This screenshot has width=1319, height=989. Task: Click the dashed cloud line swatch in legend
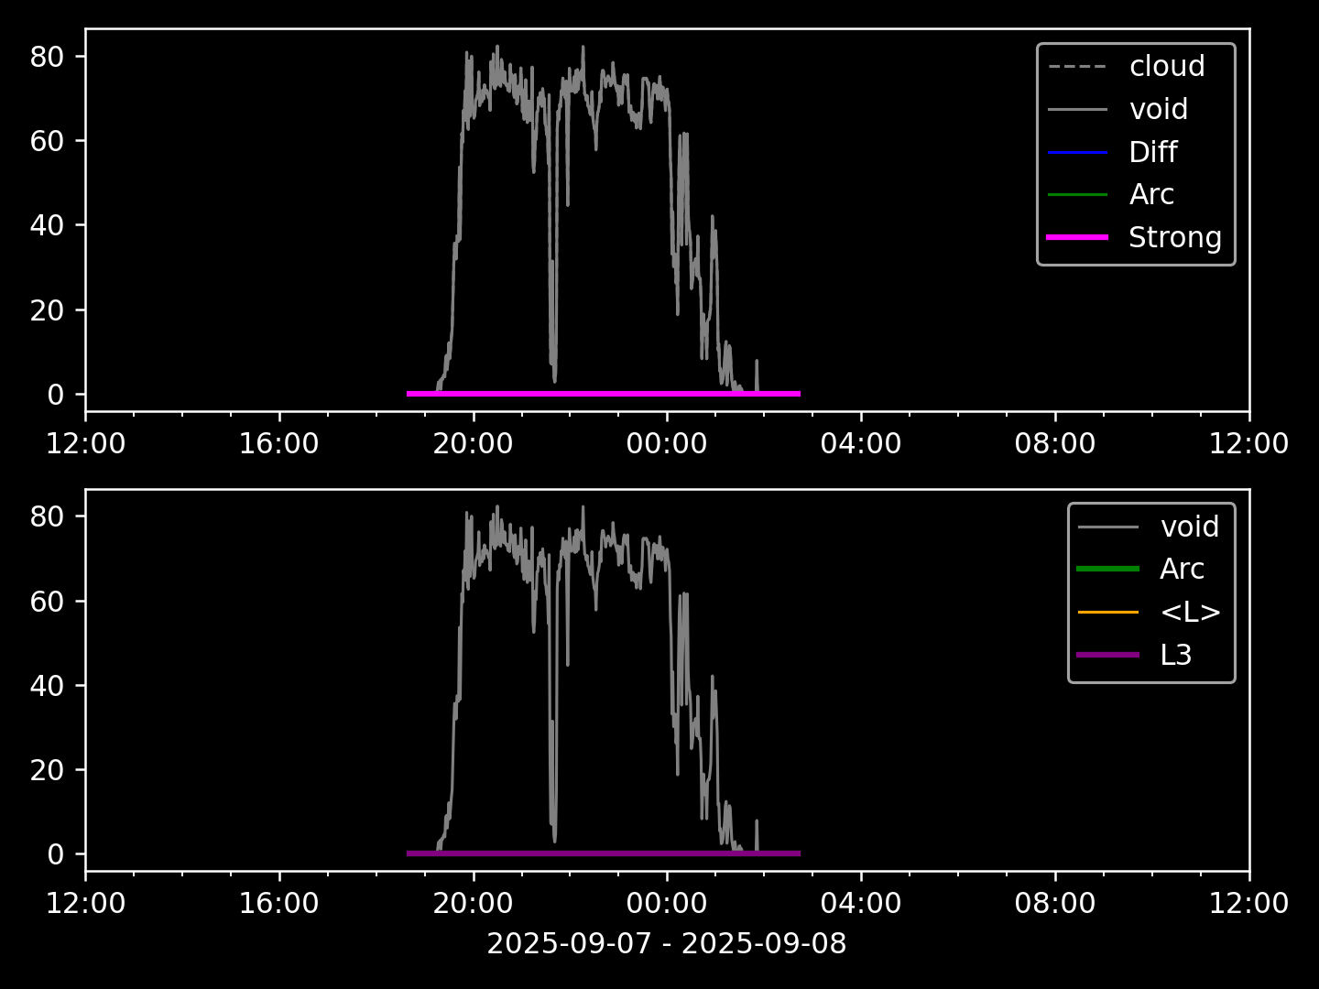click(x=1077, y=66)
